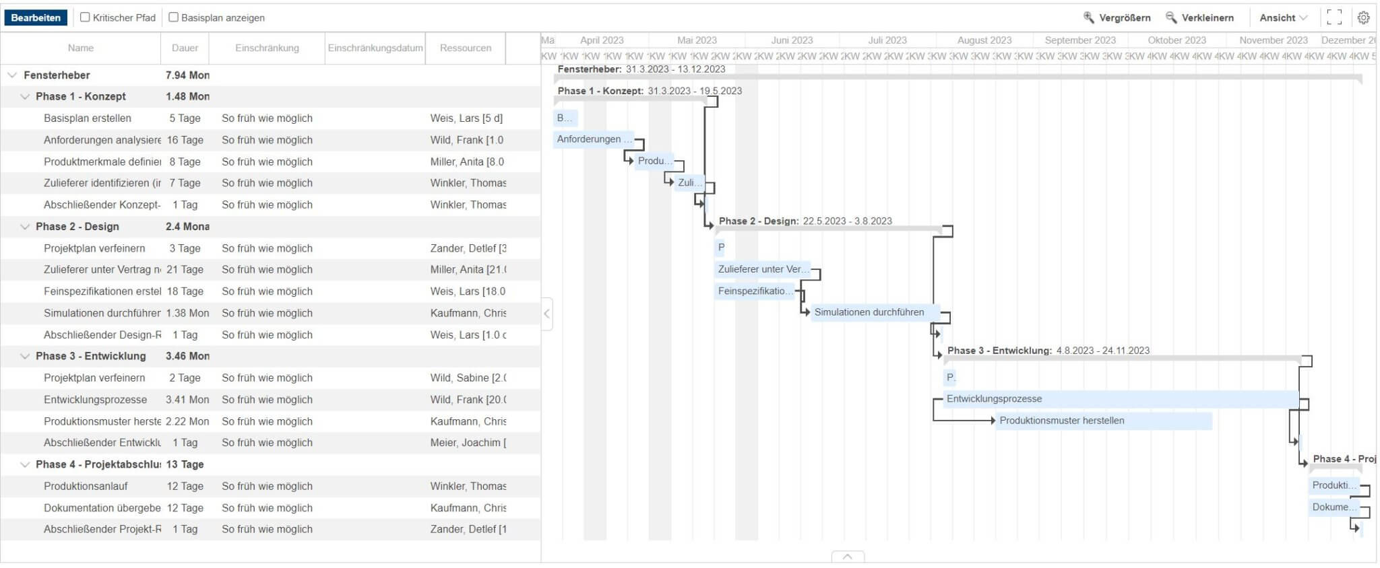Select Abschließender Entwicklungs-Review task row

tap(270, 443)
